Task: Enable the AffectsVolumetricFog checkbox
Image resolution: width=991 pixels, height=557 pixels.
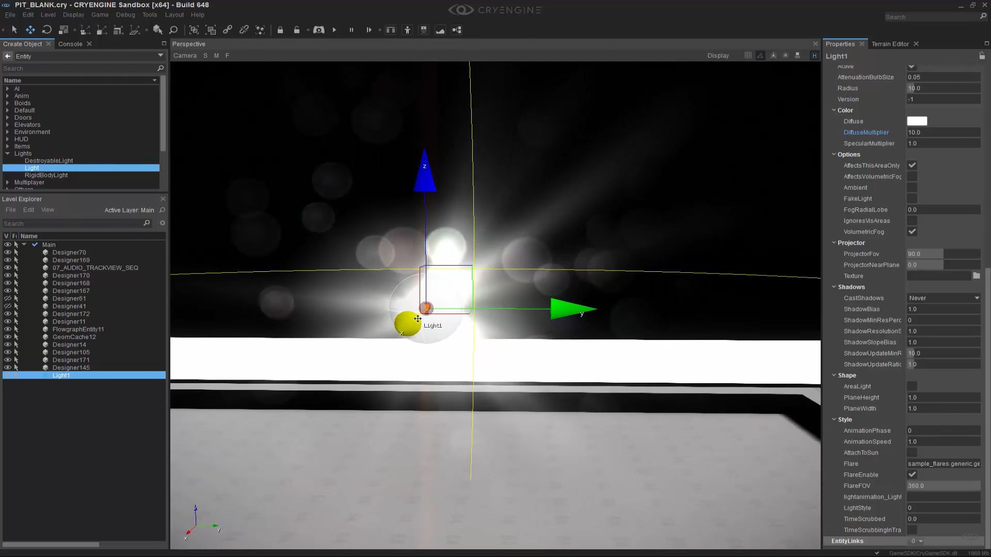Action: 912,177
